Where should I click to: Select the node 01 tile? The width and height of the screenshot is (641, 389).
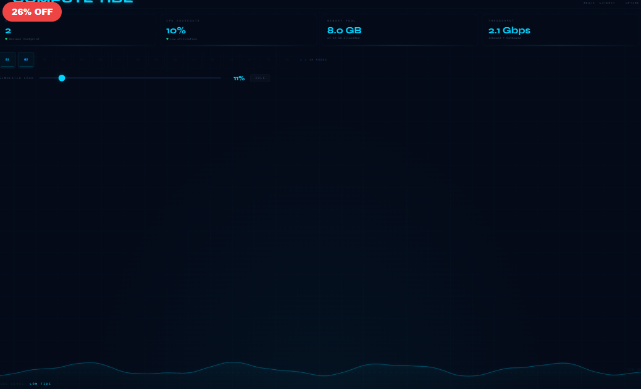click(x=7, y=59)
